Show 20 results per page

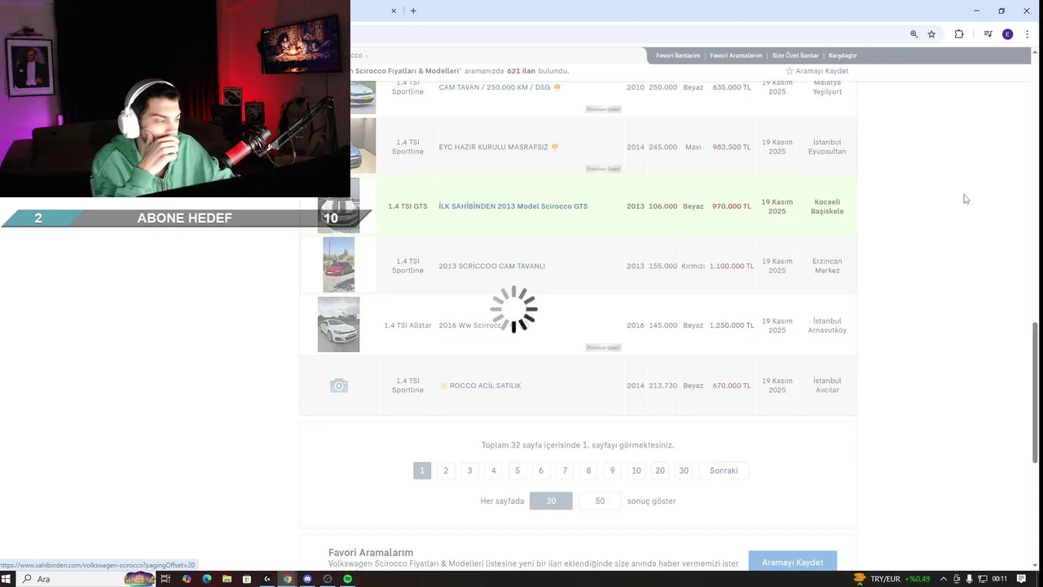coord(551,501)
